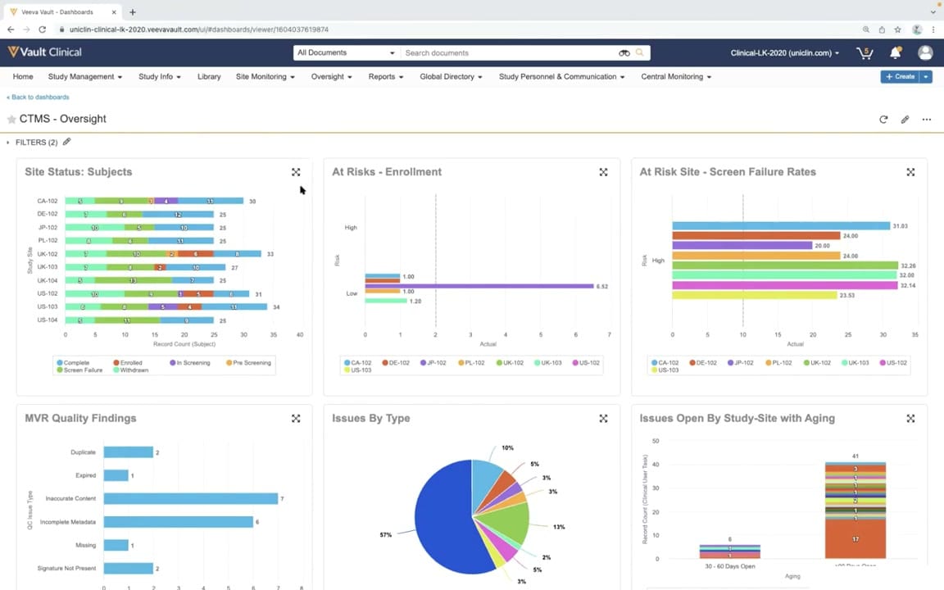944x590 pixels.
Task: Toggle In Screening legend item
Action: [189, 363]
